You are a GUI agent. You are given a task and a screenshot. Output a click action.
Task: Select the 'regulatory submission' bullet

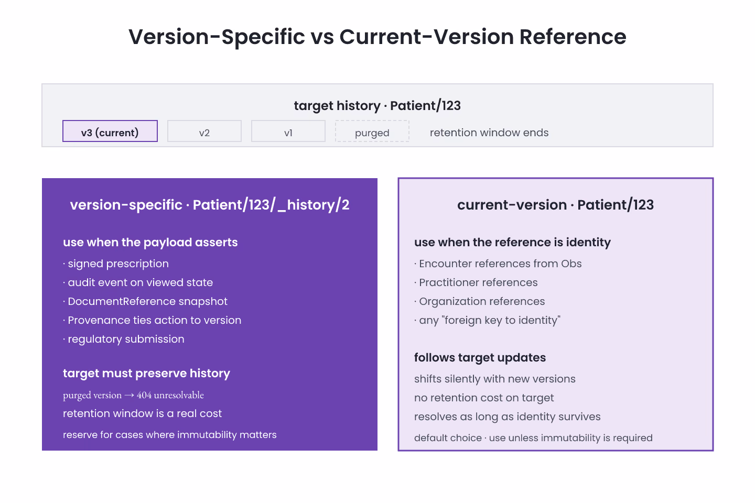[124, 339]
